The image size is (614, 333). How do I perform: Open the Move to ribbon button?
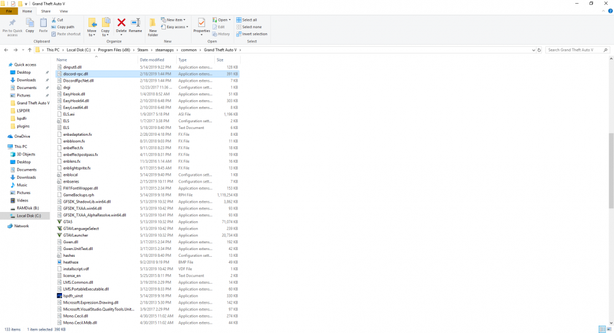[x=92, y=28]
